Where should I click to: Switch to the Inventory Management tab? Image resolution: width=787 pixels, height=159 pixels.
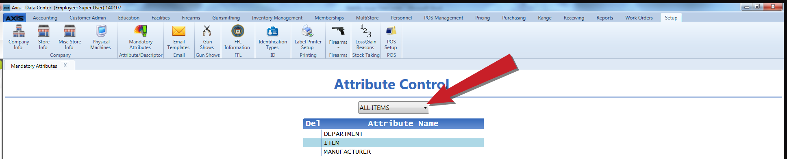(x=277, y=18)
